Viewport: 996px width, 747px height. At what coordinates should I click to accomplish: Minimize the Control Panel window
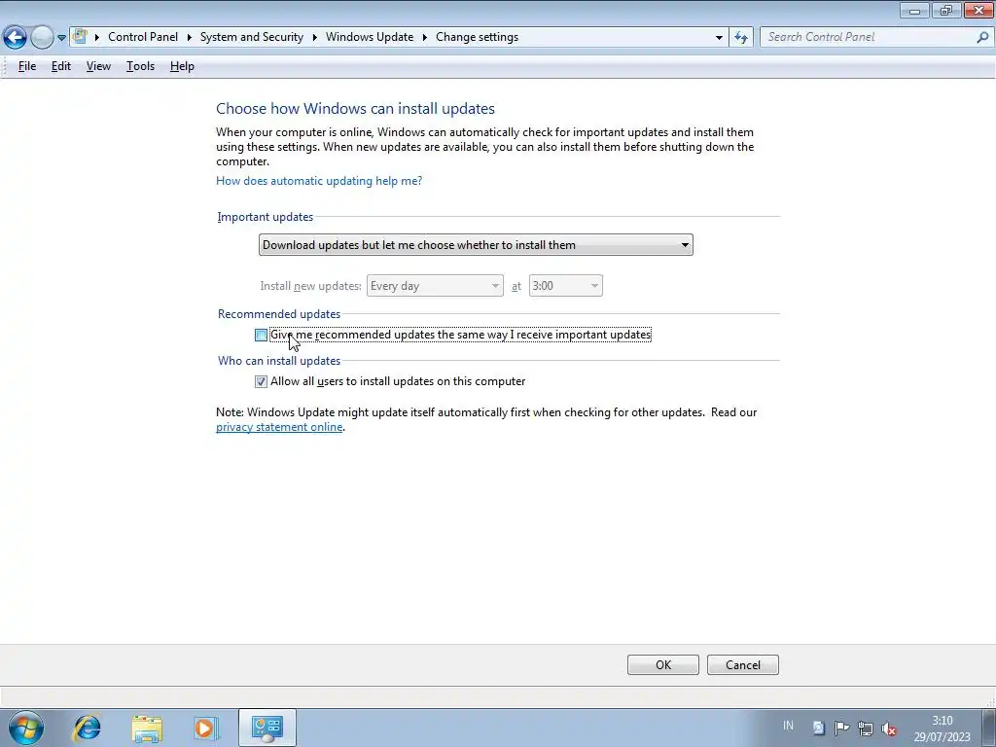[914, 10]
